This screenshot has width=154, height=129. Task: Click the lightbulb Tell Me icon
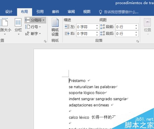coord(100,12)
